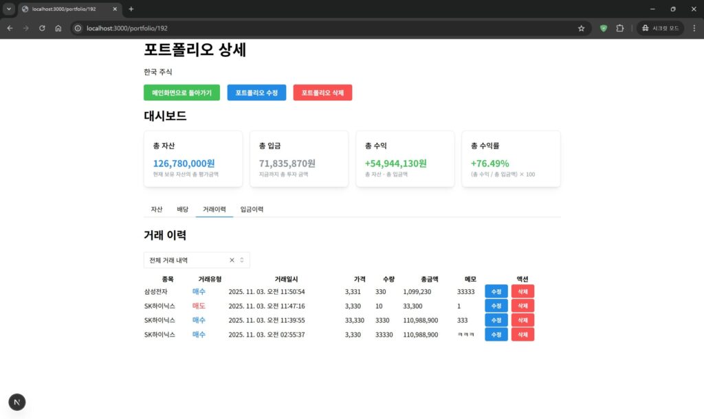
Task: Open a new browser tab
Action: coord(131,9)
